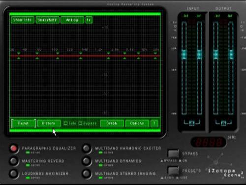The image size is (246, 185).
Task: Select the eighth EQ band node near 20k
Action: point(155,56)
